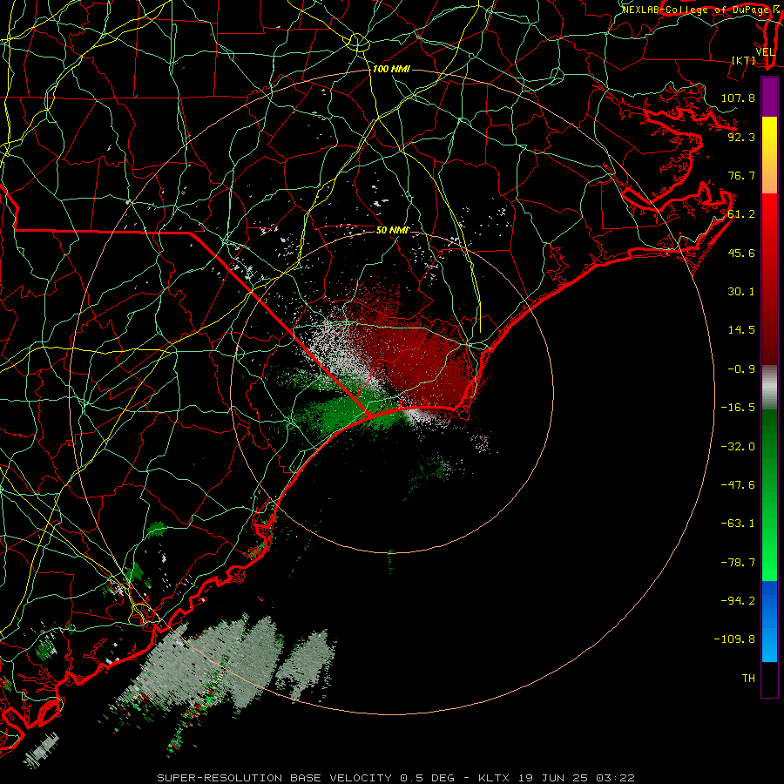Select the -78.7 scale value

738,563
